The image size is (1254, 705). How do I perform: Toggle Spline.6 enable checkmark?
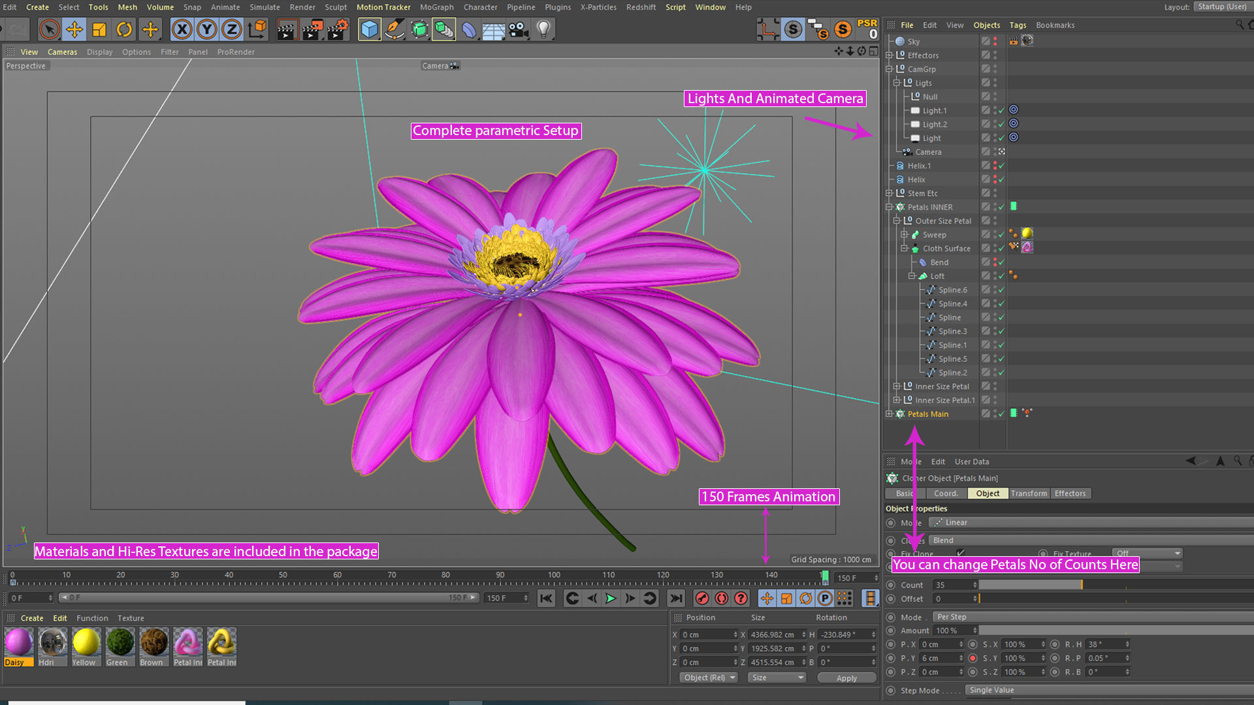coord(1001,290)
